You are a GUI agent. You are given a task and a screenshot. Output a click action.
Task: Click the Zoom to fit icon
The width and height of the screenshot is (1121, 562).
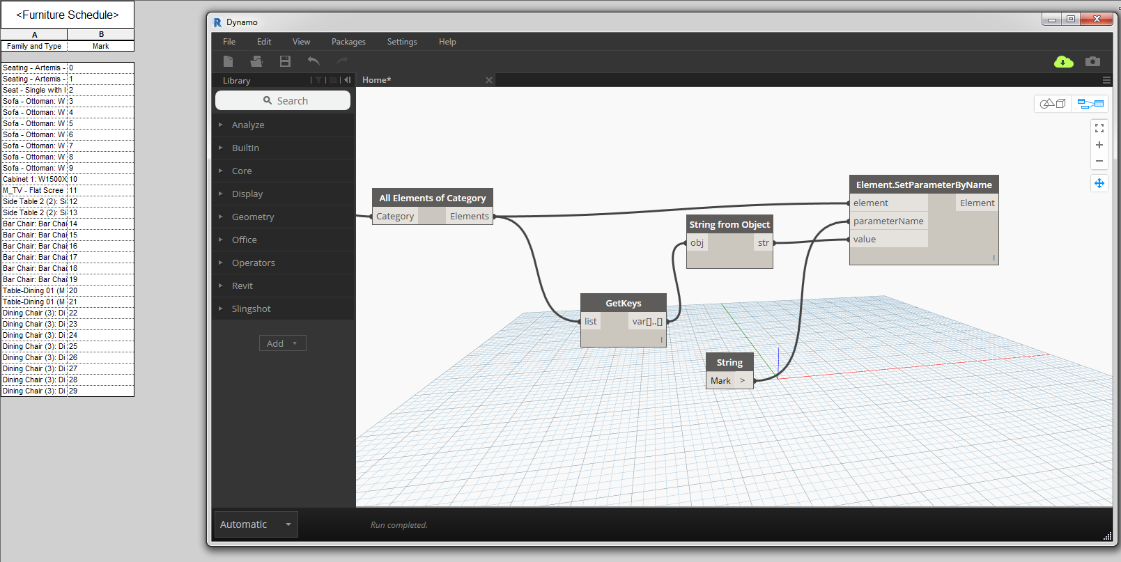coord(1099,128)
